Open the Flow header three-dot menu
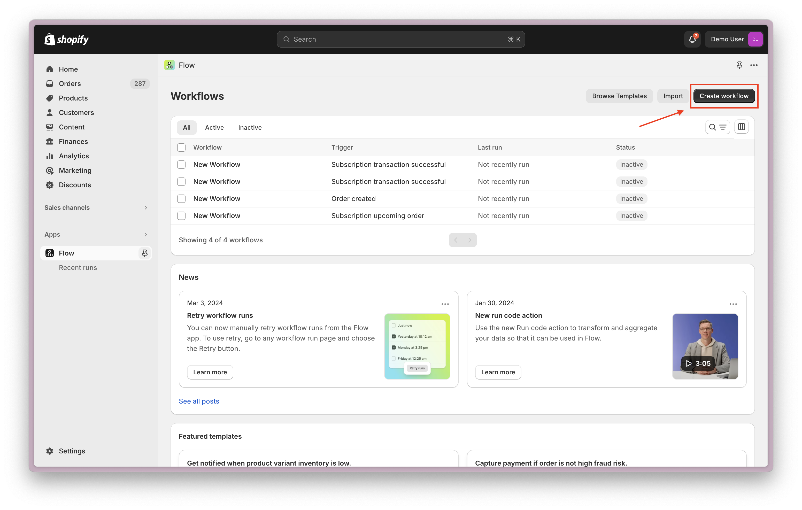This screenshot has width=802, height=510. [x=754, y=65]
